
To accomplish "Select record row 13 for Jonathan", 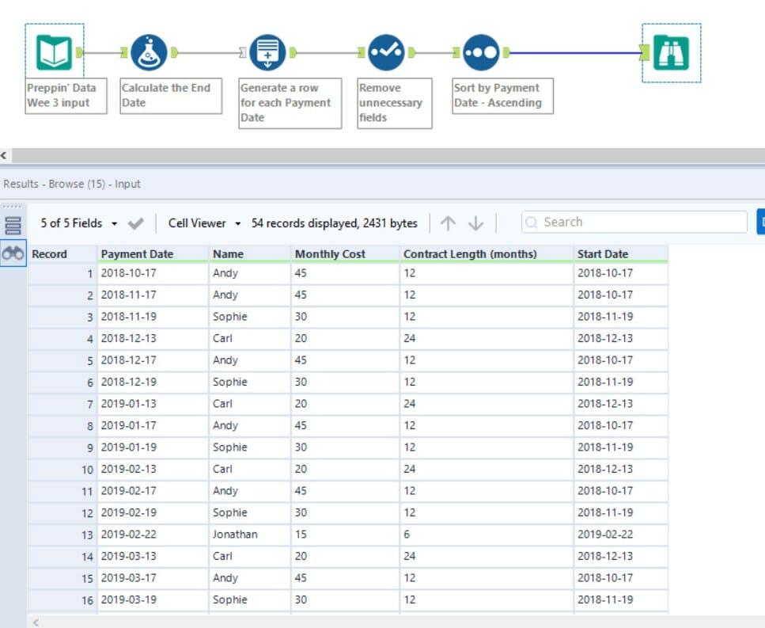I will [62, 535].
